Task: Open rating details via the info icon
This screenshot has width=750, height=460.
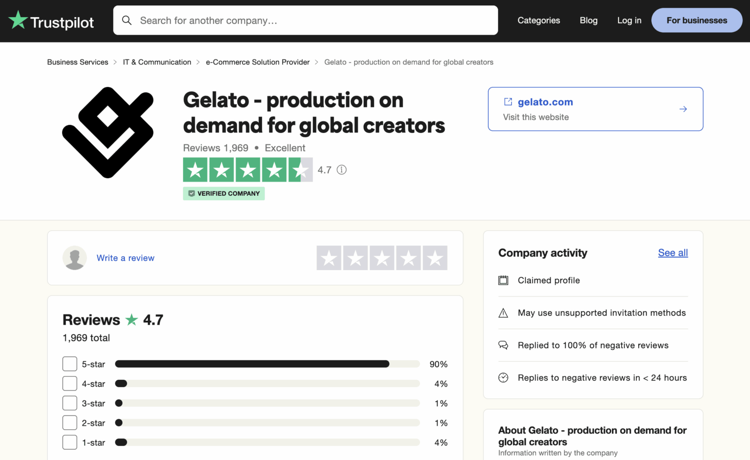Action: coord(342,169)
